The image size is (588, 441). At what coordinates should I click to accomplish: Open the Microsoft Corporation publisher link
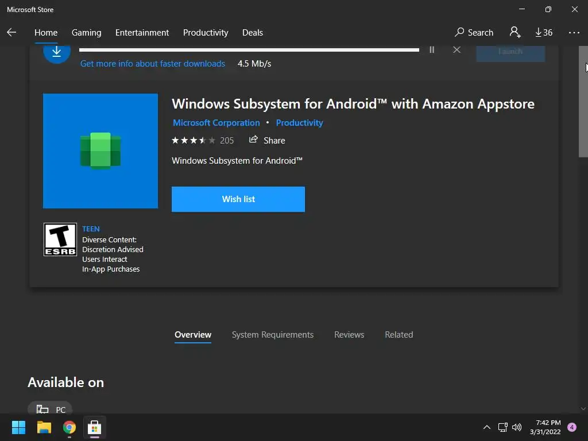[216, 123]
